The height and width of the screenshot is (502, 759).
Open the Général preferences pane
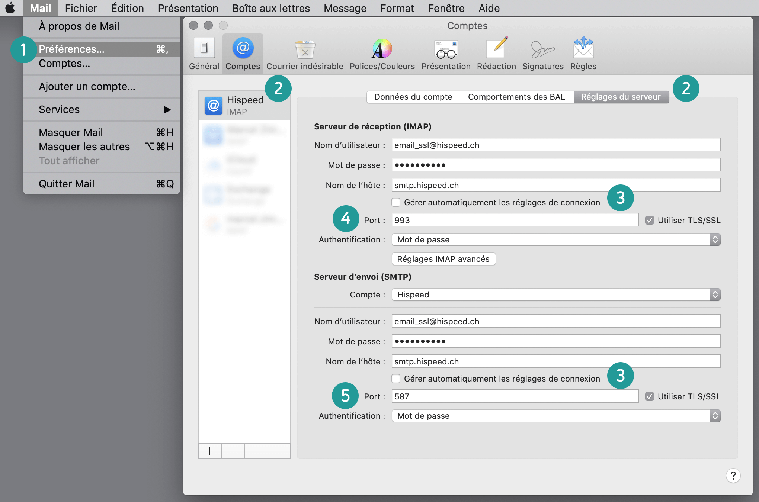click(x=204, y=54)
